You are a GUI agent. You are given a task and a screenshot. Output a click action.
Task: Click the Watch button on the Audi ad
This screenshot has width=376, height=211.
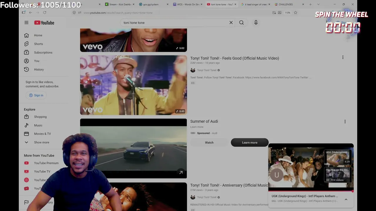tap(209, 142)
